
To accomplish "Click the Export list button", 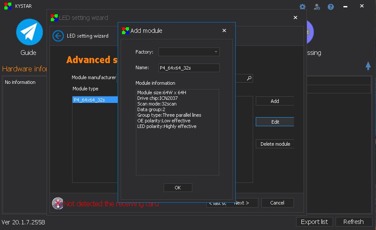I will tap(314, 222).
